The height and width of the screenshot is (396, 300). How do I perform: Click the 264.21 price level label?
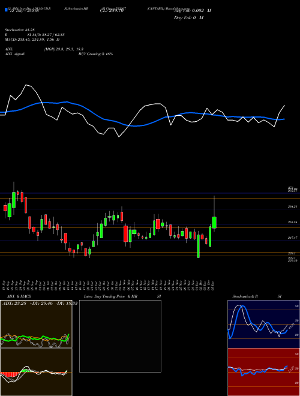pos(292,206)
